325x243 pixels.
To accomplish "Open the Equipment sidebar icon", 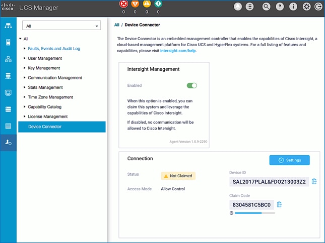I will 8,26.
